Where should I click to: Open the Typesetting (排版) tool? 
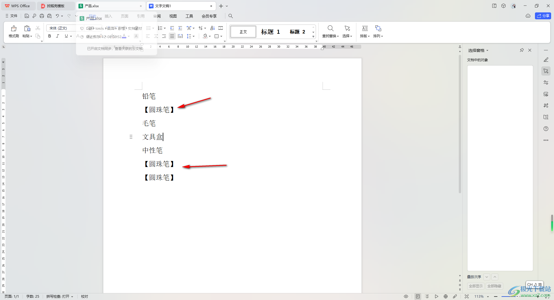[x=365, y=31]
